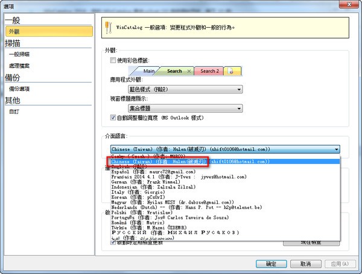Choose Chinese (Taiwan) from language list
This screenshot has height=274, width=362.
tap(157, 161)
